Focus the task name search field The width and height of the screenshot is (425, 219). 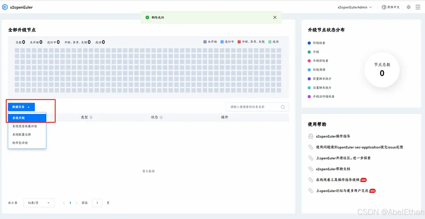click(257, 107)
